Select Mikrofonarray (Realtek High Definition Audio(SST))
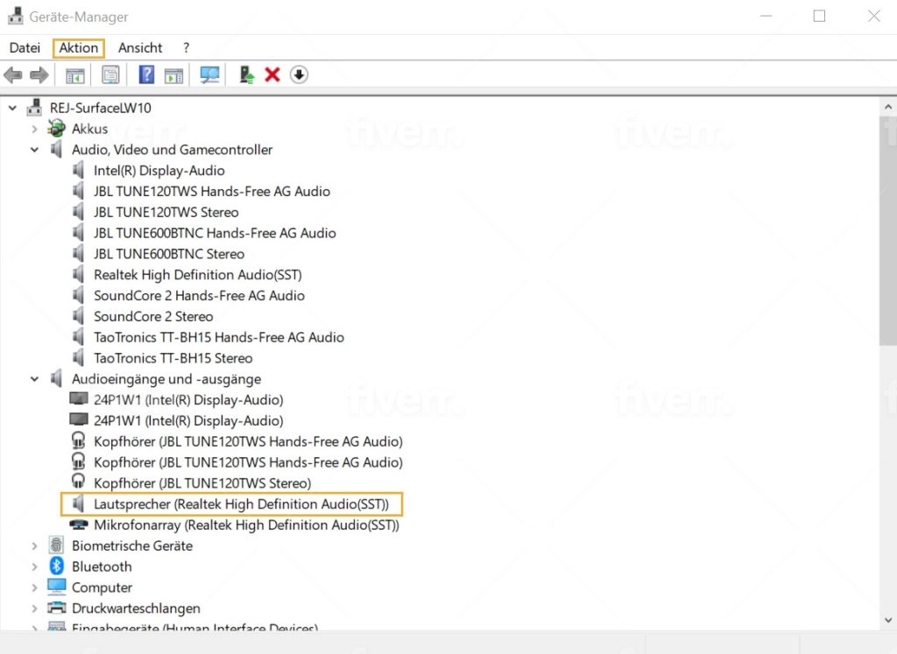The image size is (897, 654). (x=246, y=525)
